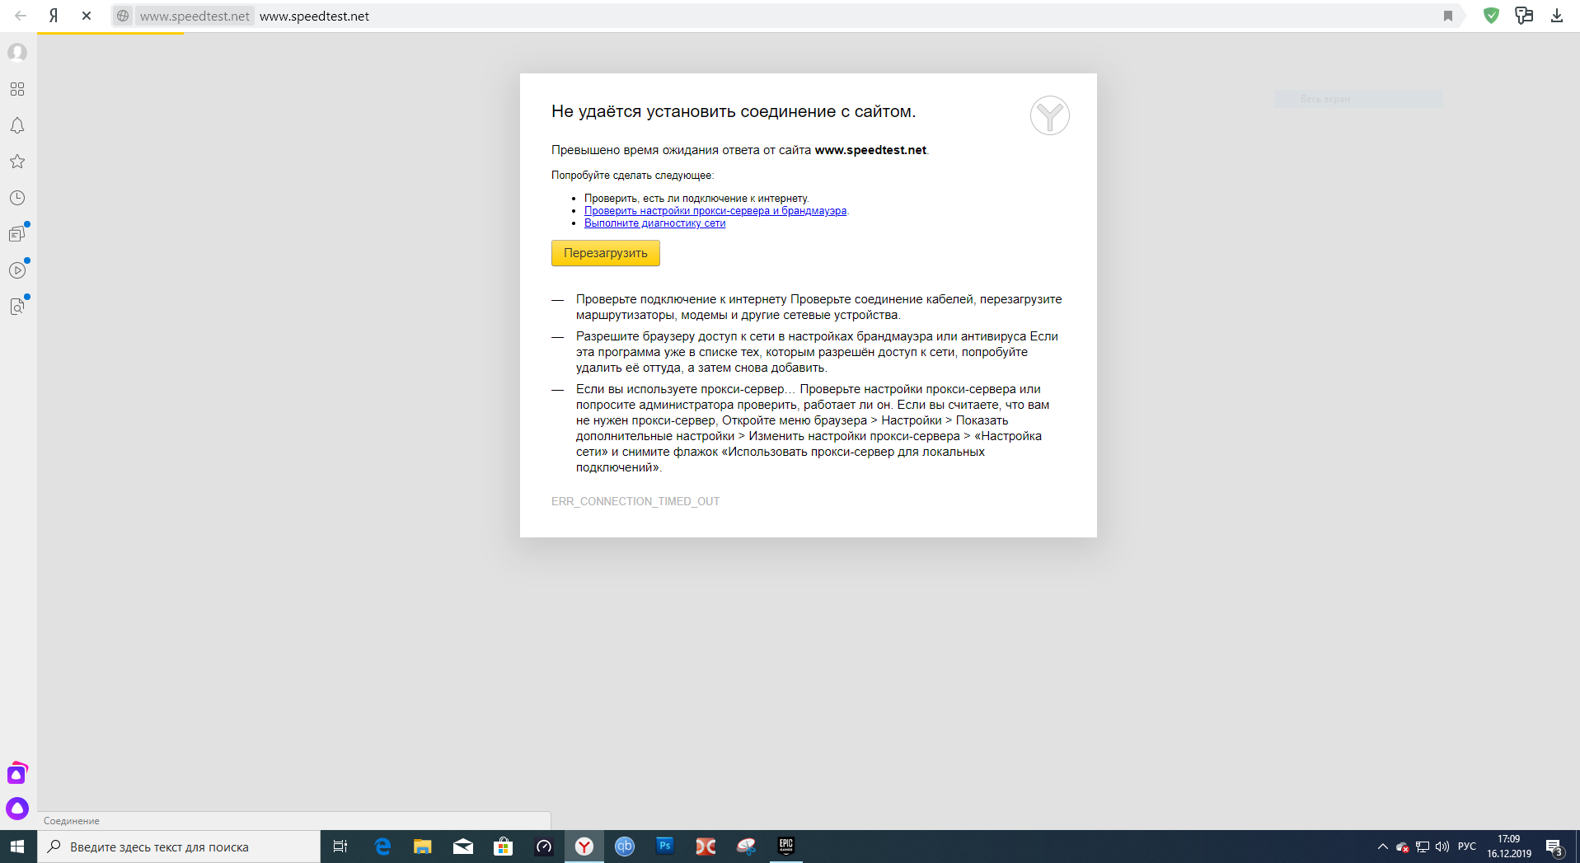Click the Перезагрузить button
This screenshot has width=1580, height=863.
(x=606, y=253)
